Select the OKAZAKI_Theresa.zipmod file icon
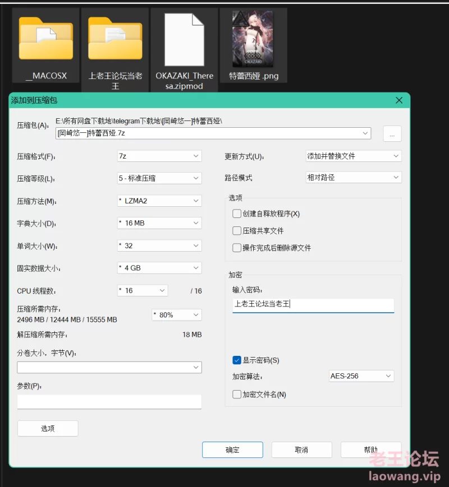Screen dimensions: 449x487 184,39
